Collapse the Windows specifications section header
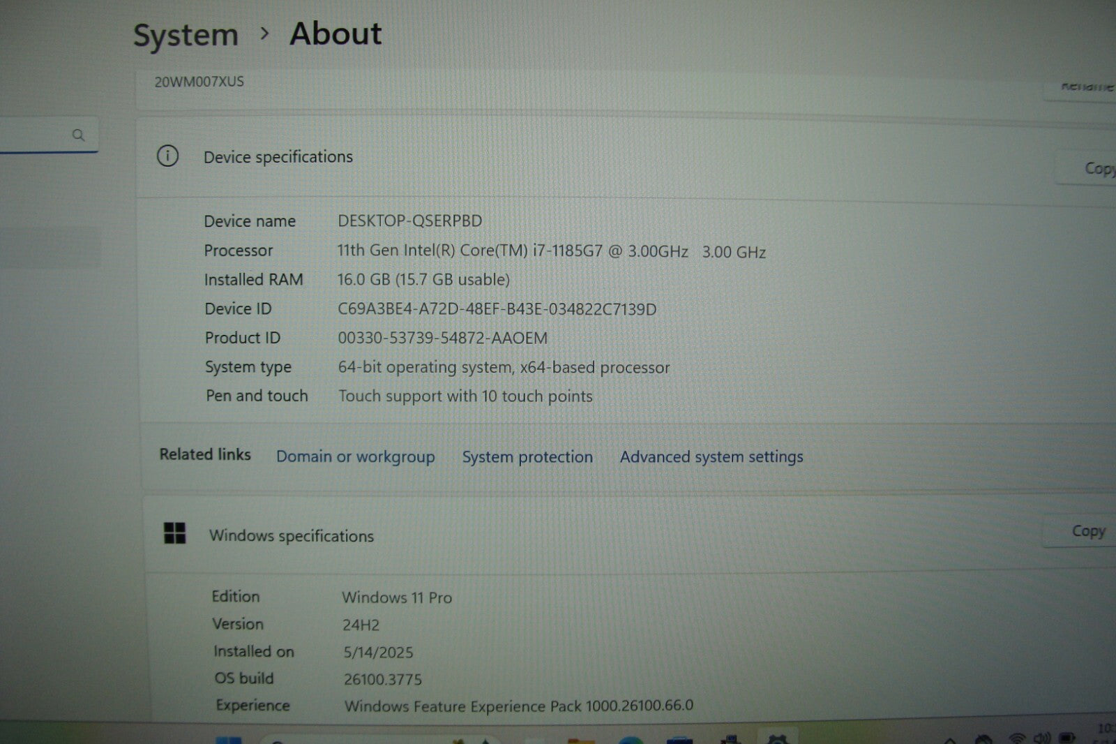 coord(593,535)
